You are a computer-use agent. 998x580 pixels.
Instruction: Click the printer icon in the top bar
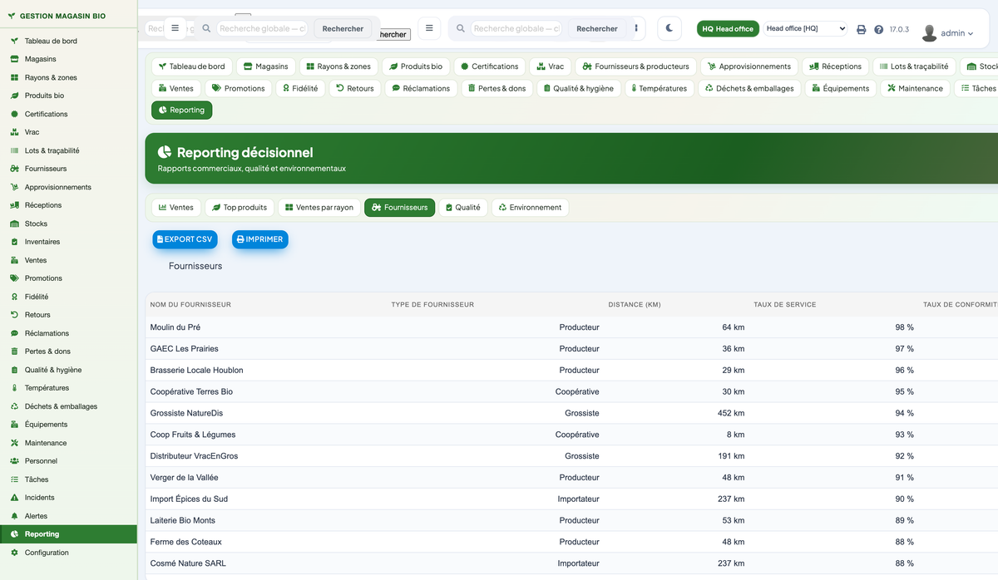(862, 29)
